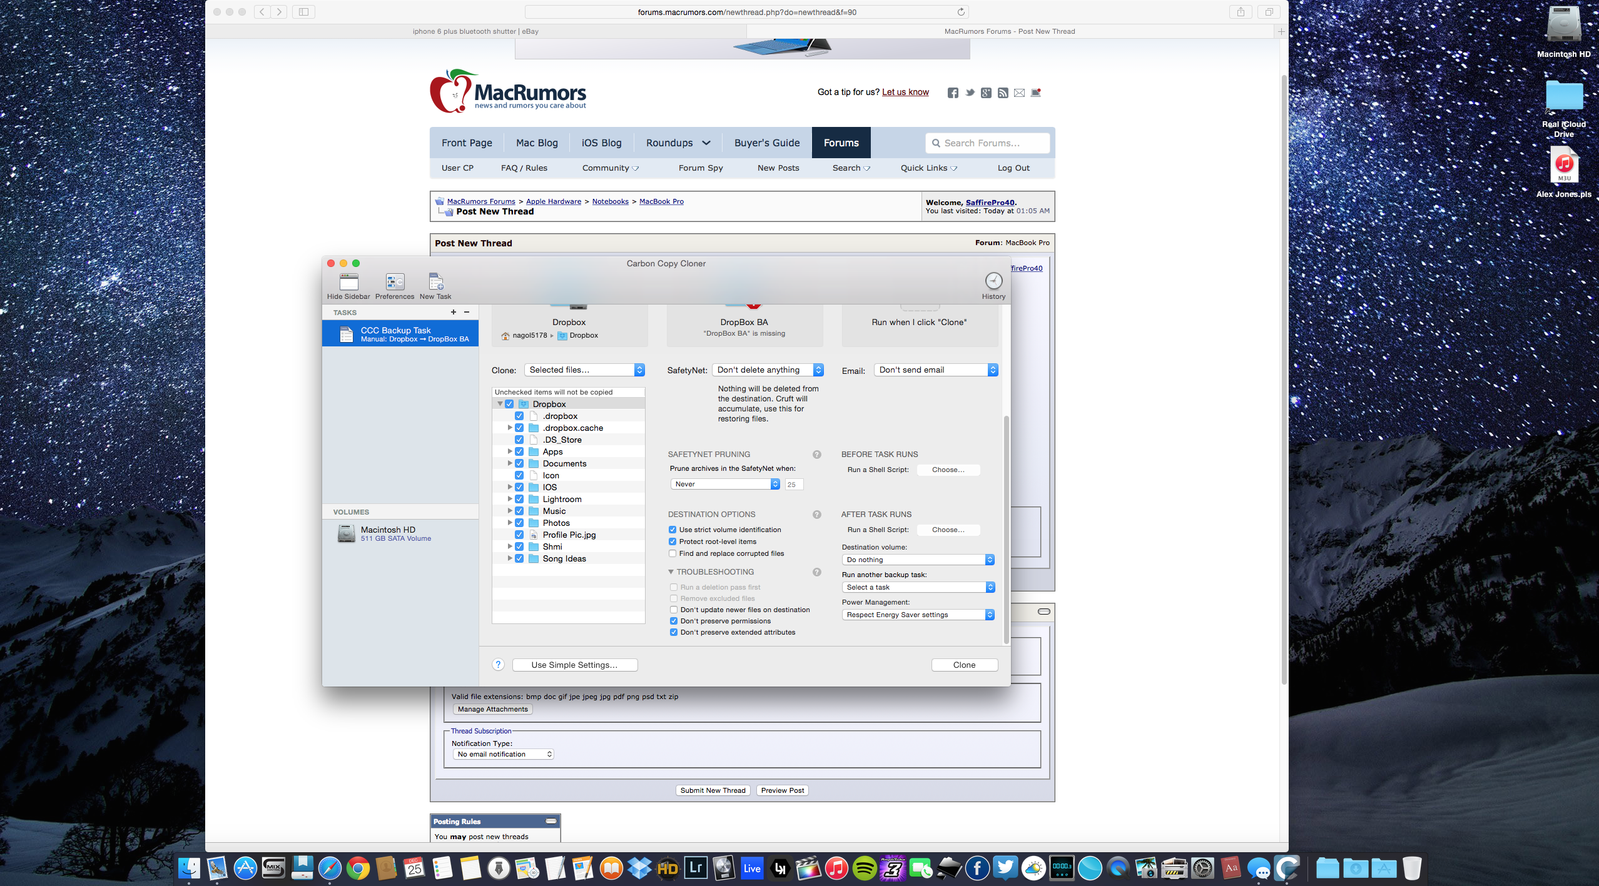Choose a shell script before task runs
Viewport: 1599px width, 886px height.
948,470
